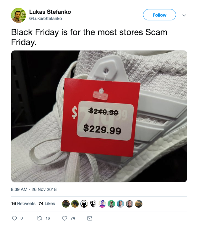Click the reply speech bubble icon
The image size is (197, 228).
tap(14, 218)
